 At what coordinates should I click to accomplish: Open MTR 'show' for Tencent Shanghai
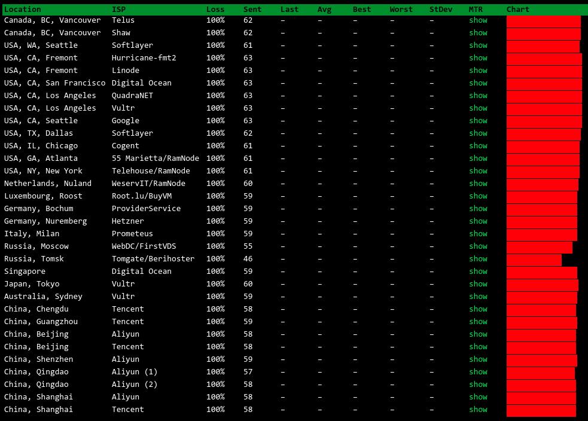(x=478, y=410)
